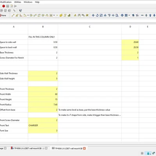Click column B header
Screen dimensions: 156x156
43,27
